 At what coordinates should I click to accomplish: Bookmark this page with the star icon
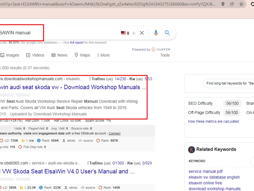click(x=241, y=4)
